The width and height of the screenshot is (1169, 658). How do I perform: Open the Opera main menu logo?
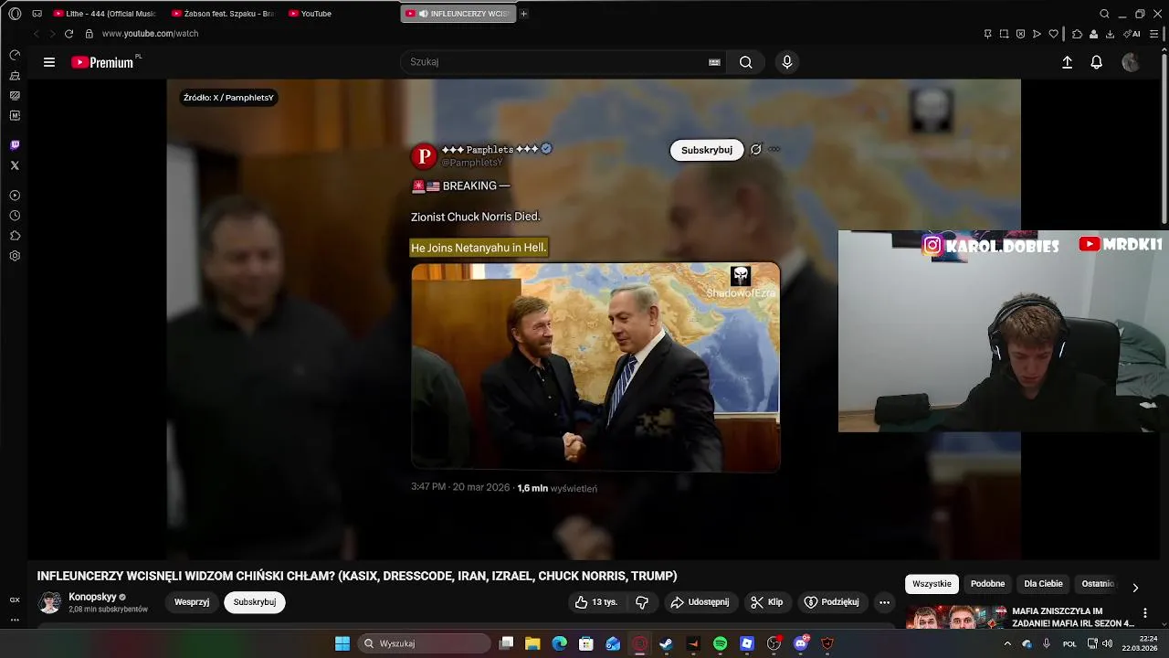[15, 14]
